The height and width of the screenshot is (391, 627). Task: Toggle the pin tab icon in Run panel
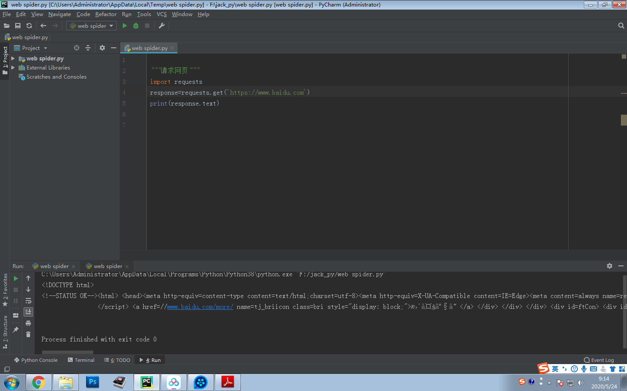16,330
